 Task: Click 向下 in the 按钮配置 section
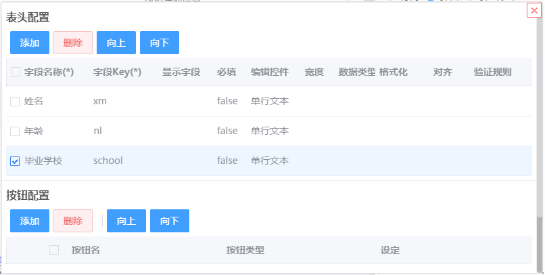coord(170,221)
